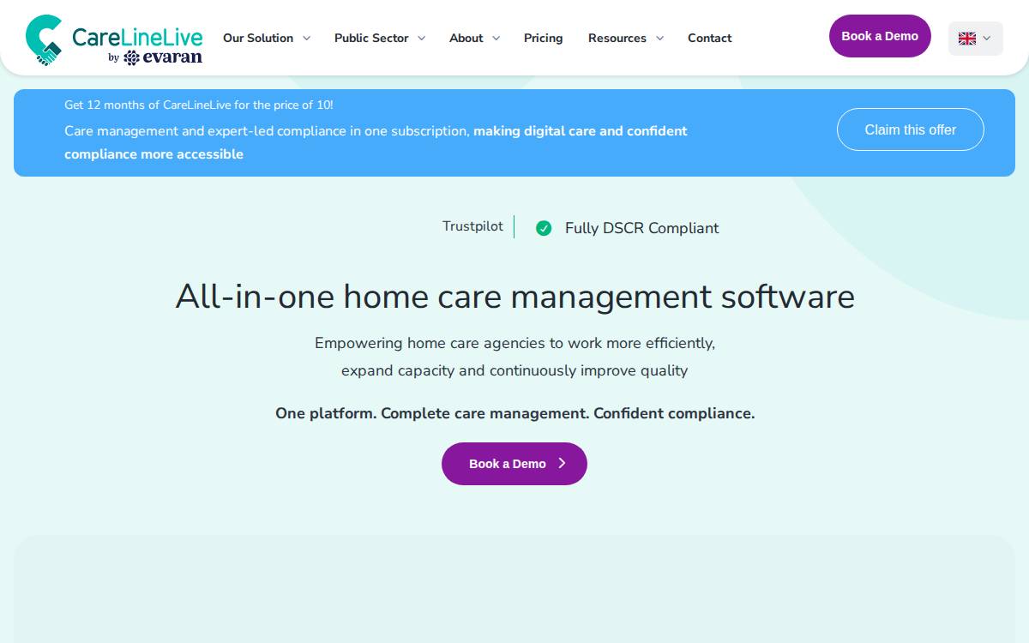Image resolution: width=1029 pixels, height=643 pixels.
Task: Click the 'All-in-one home care management software' headline
Action: click(515, 297)
